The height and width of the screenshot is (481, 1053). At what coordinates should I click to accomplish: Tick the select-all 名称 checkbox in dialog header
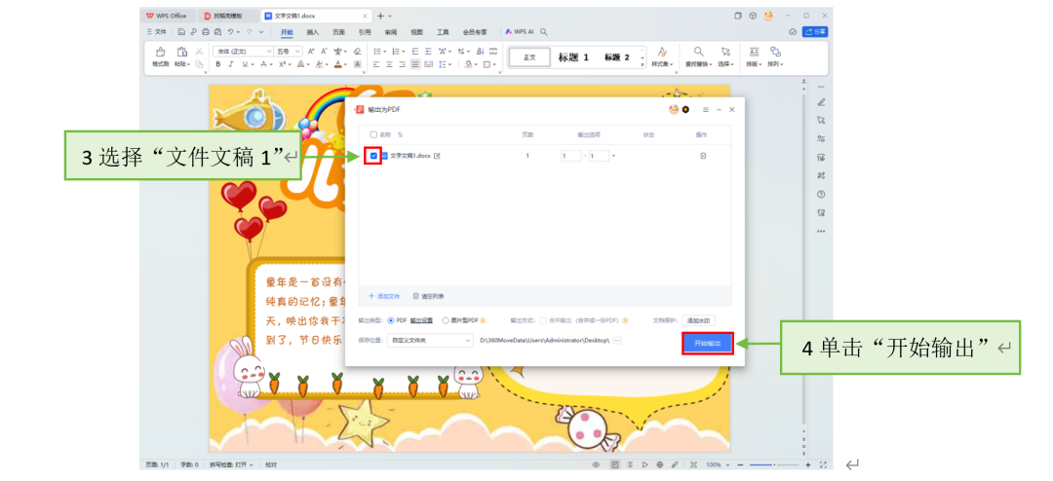[373, 134]
